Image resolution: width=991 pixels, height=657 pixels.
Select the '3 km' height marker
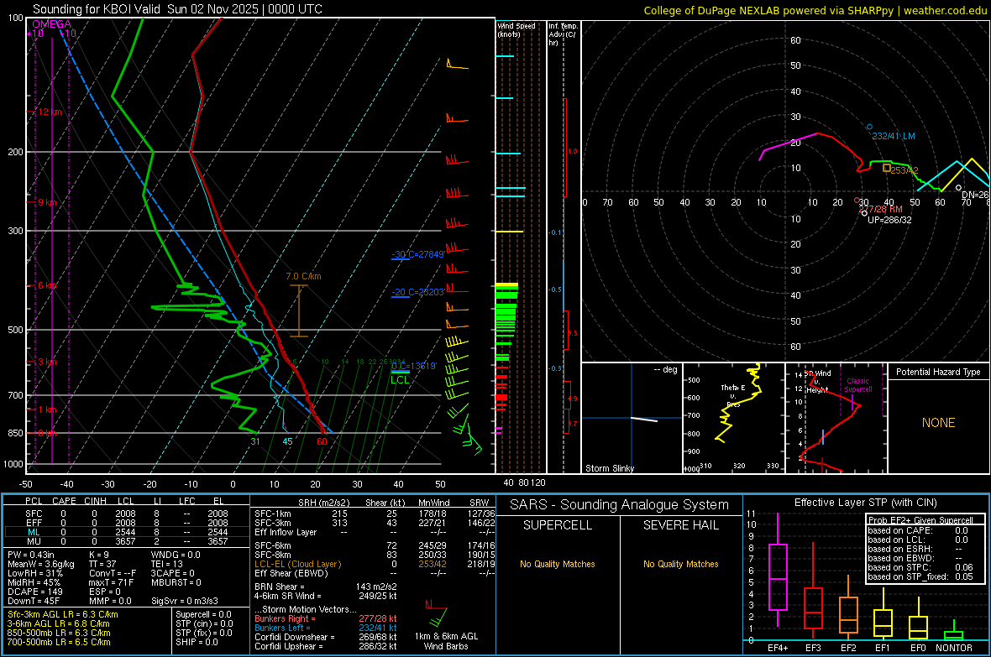[47, 362]
